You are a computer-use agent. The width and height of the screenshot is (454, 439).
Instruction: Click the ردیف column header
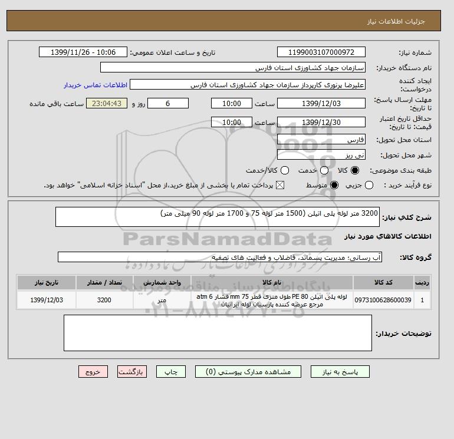(422, 282)
